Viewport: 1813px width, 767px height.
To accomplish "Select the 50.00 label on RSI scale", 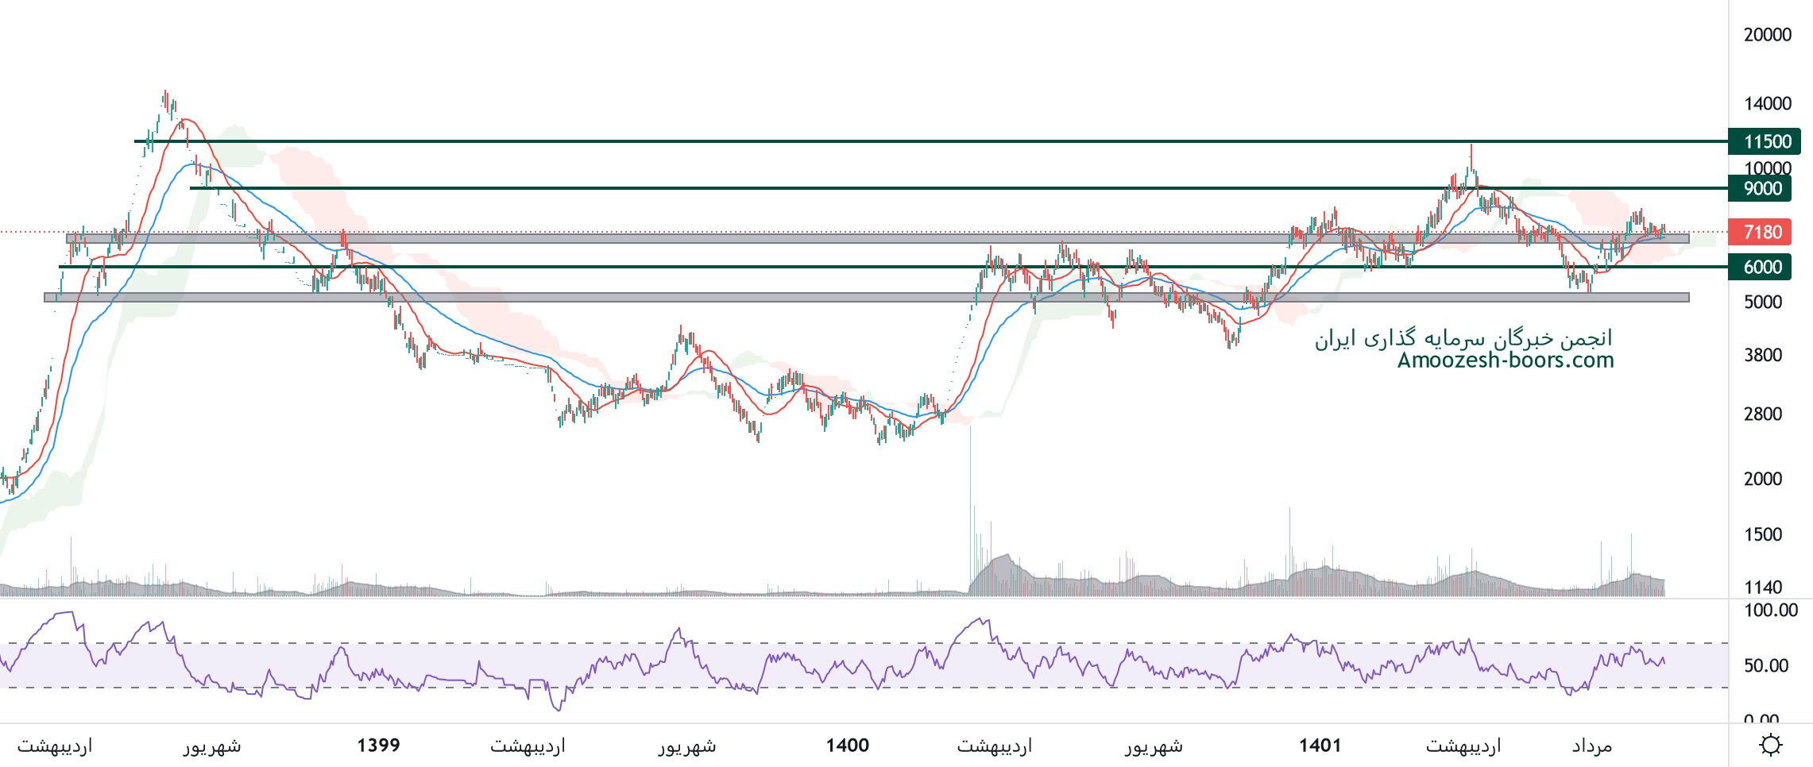I will pyautogui.click(x=1766, y=665).
